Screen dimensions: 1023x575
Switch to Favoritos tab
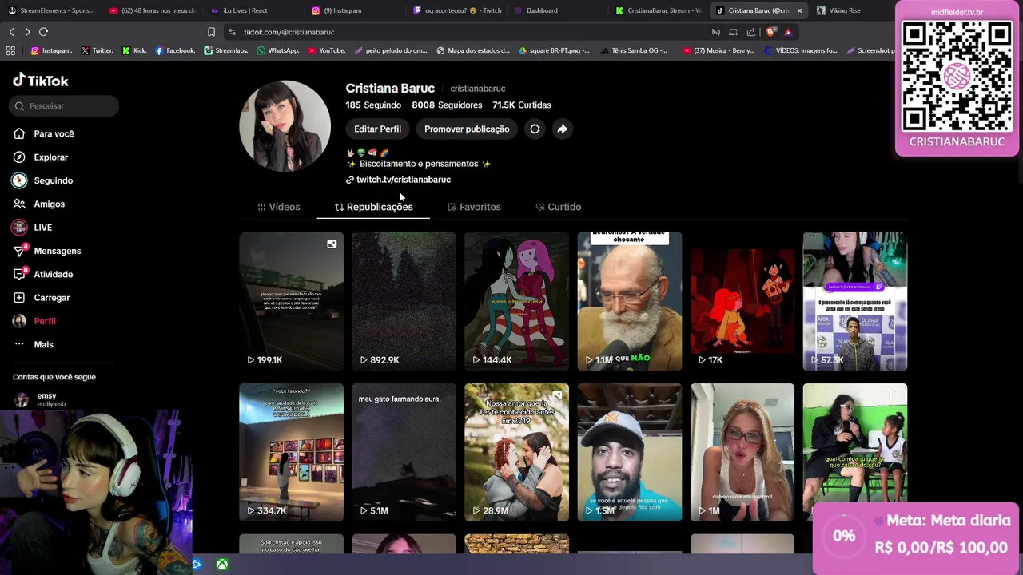(x=474, y=207)
